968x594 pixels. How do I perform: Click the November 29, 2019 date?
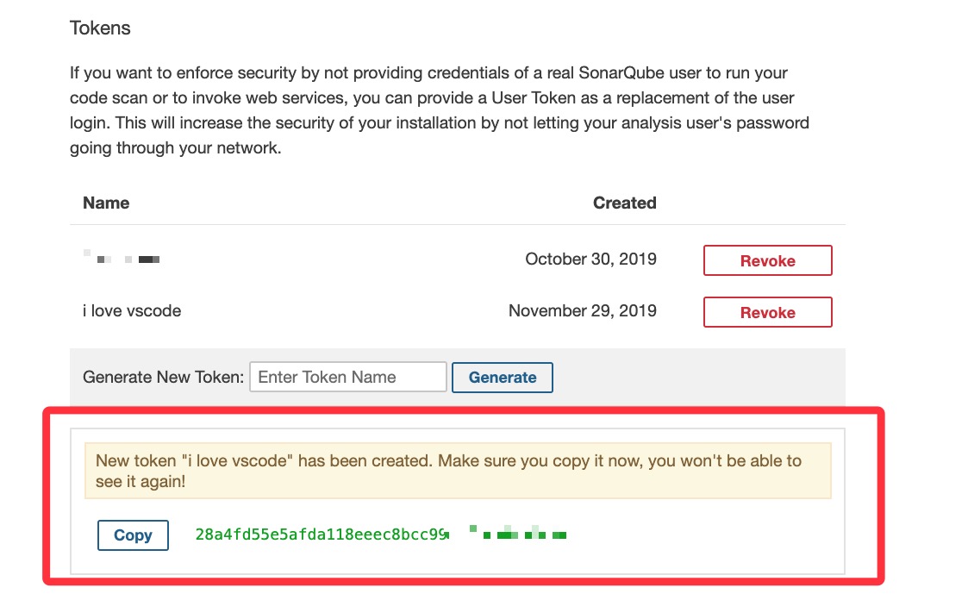[x=582, y=310]
